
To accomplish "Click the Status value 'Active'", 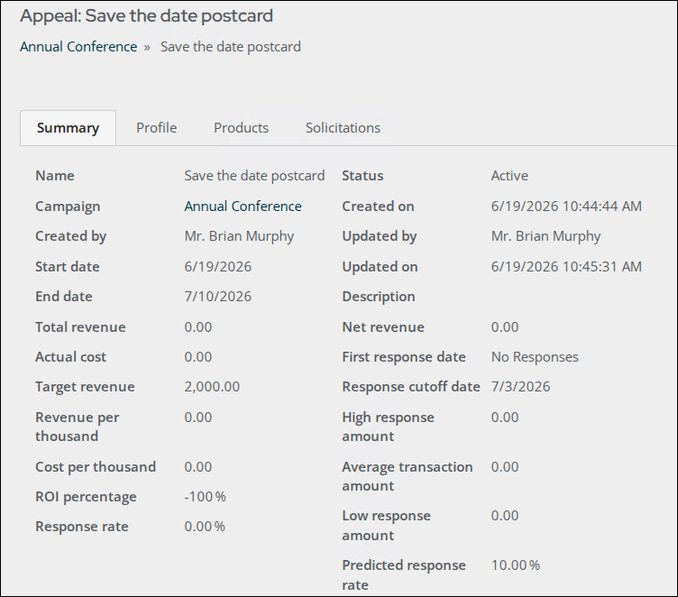I will (x=509, y=176).
